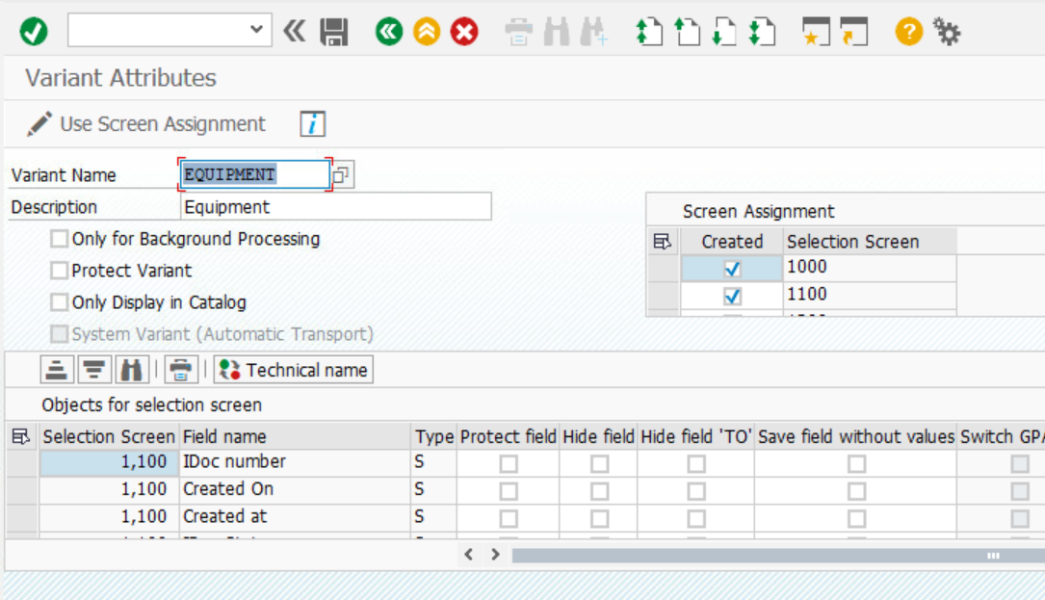Viewport: 1045px width, 600px height.
Task: Click the green Enter checkmark icon
Action: (34, 32)
